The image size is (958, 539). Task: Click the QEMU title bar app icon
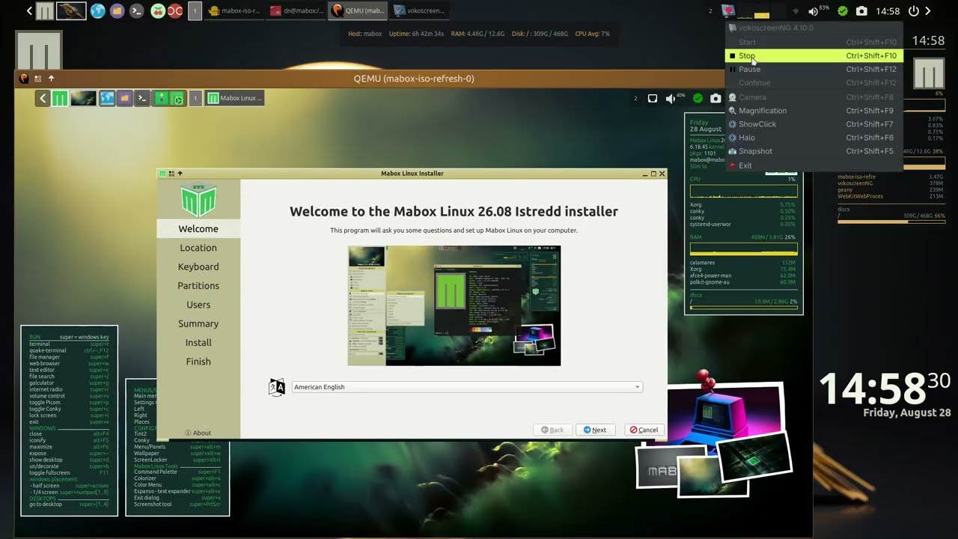(x=24, y=78)
